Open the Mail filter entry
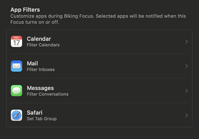 tap(99, 66)
